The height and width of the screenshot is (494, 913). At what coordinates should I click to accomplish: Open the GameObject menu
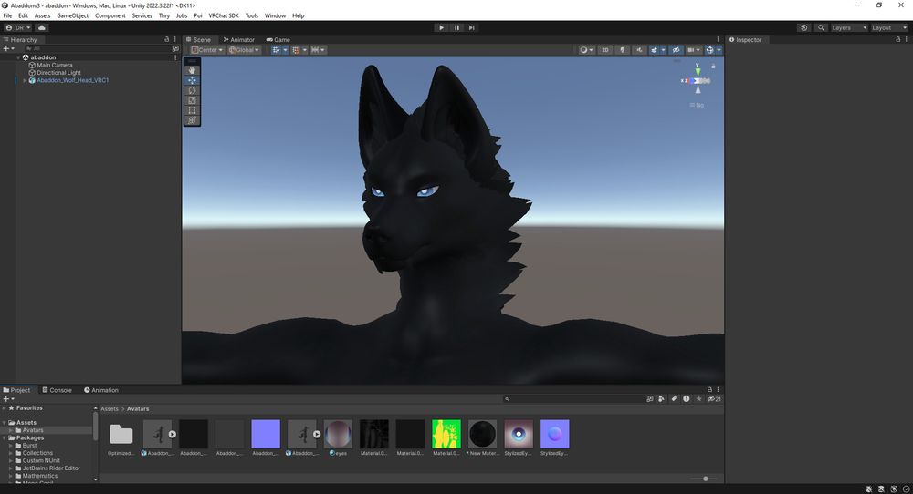pyautogui.click(x=73, y=15)
